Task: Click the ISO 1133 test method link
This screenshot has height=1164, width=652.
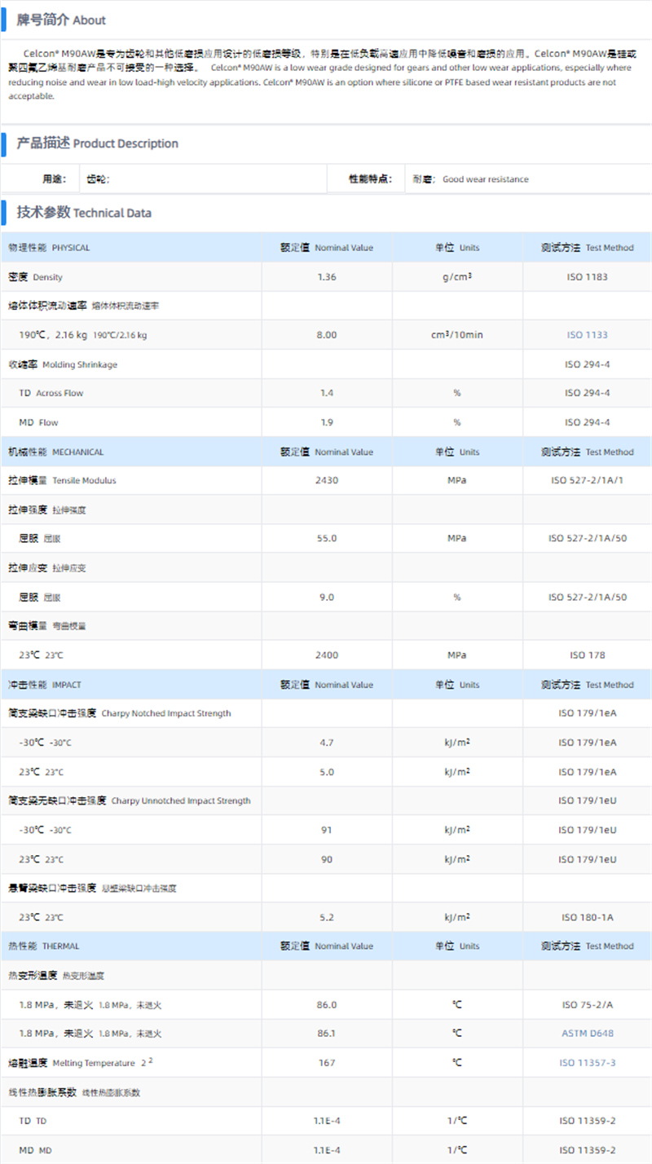Action: click(x=587, y=335)
